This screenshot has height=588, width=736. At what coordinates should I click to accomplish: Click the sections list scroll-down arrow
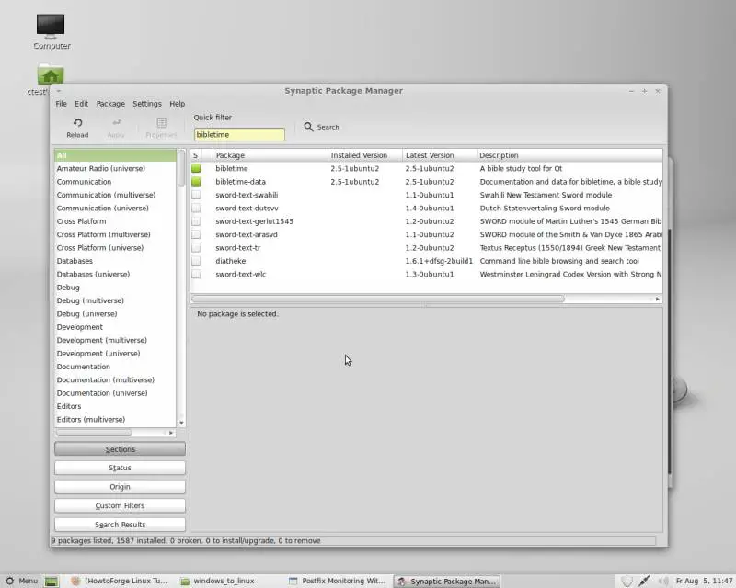click(x=181, y=423)
